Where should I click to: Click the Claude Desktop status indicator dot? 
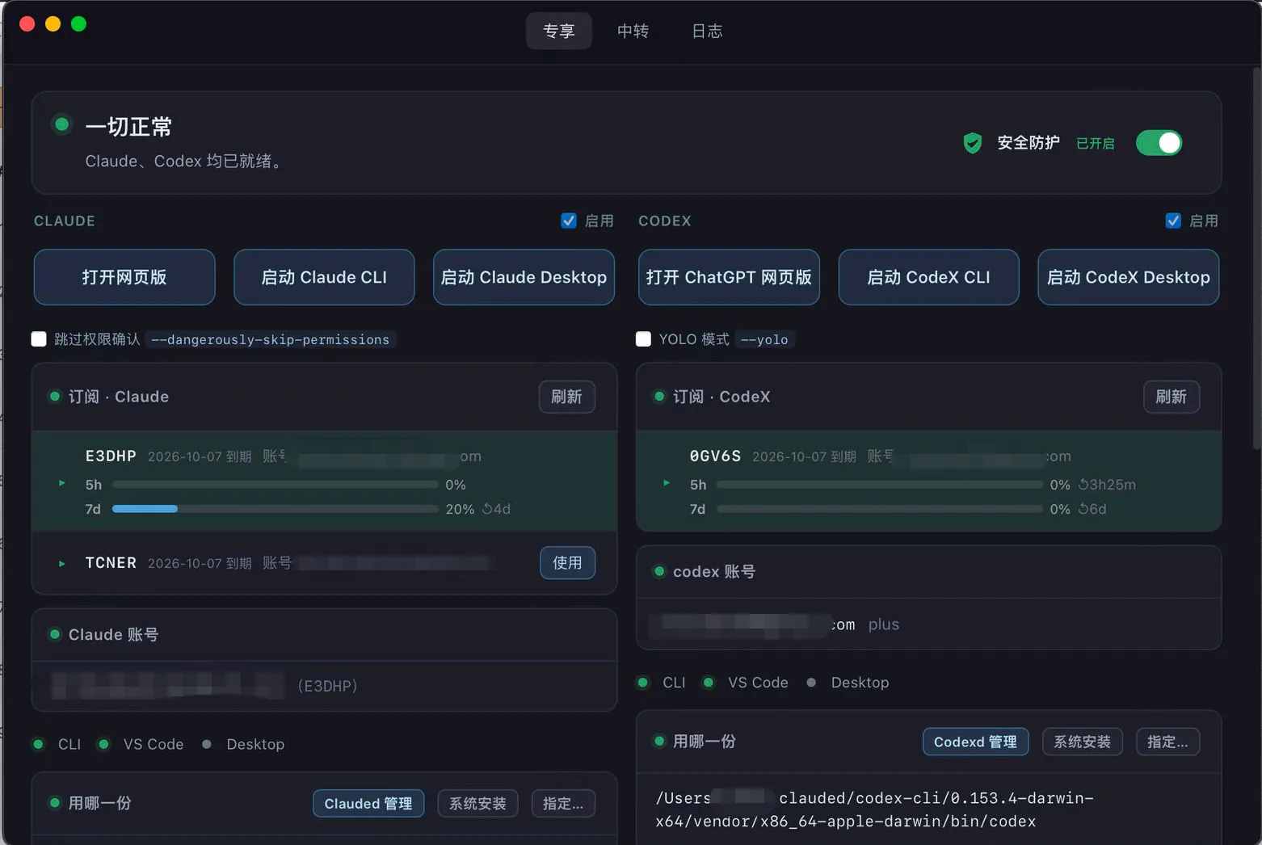[207, 744]
